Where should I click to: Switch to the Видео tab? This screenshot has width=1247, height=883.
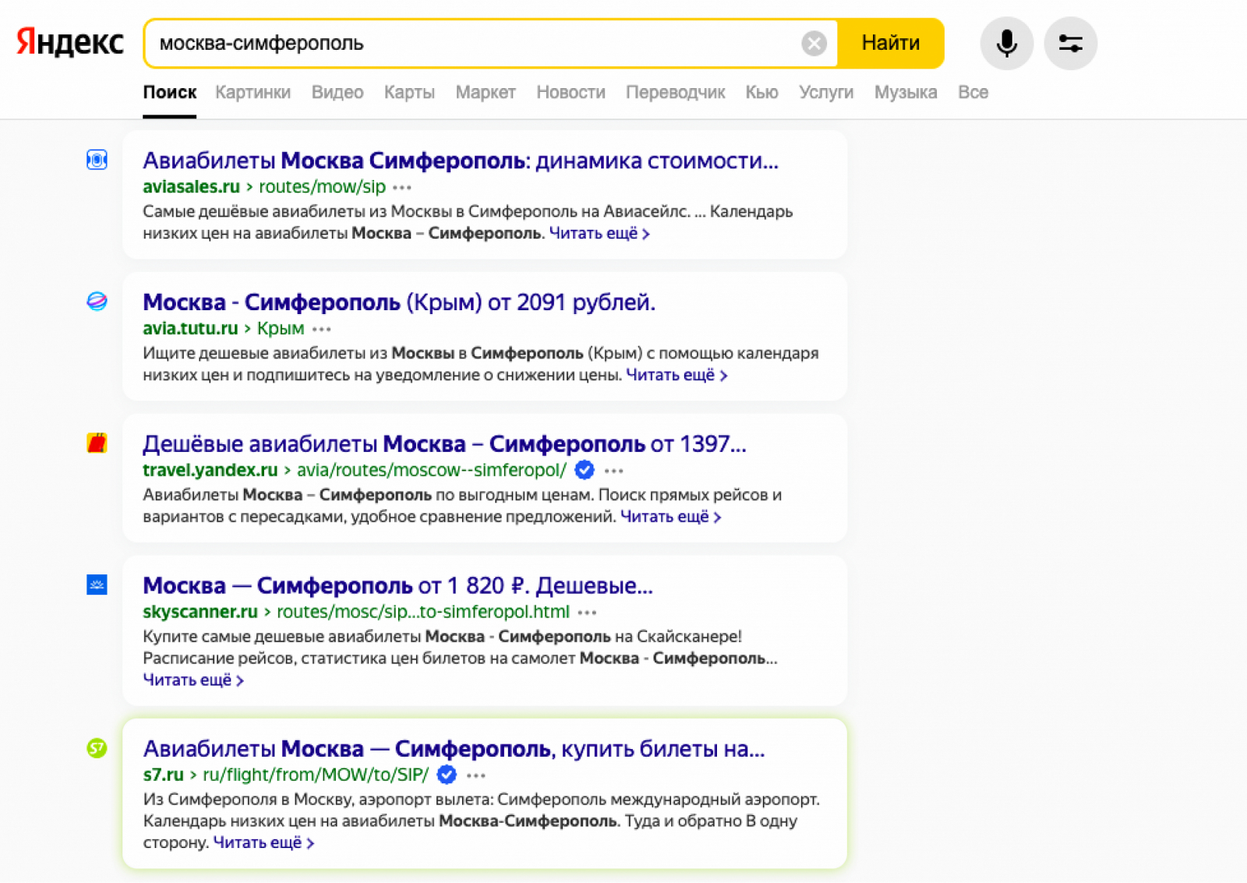pos(337,92)
